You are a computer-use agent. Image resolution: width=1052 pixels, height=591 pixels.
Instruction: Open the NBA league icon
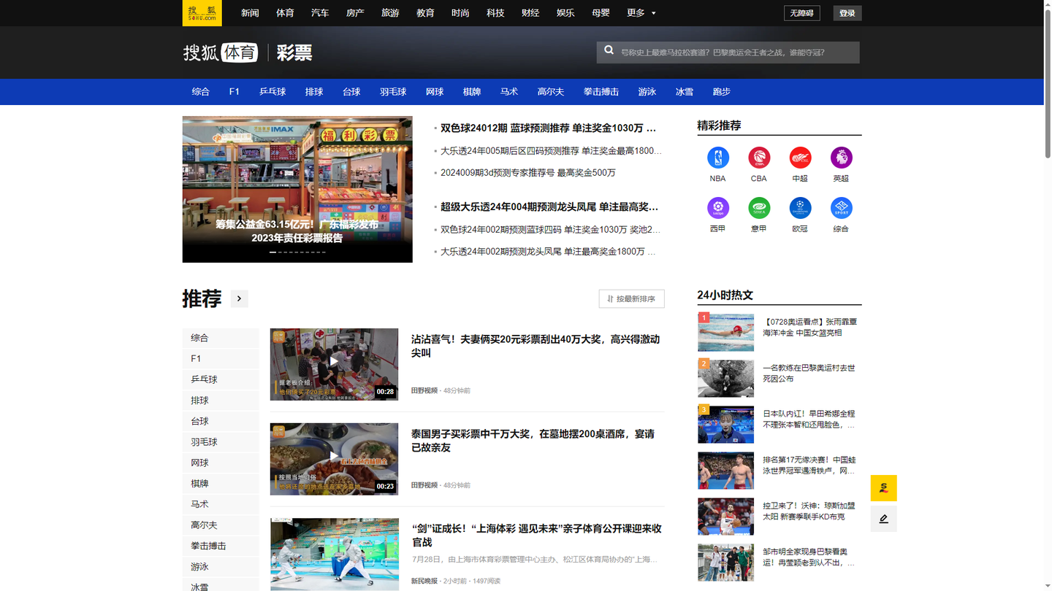717,158
